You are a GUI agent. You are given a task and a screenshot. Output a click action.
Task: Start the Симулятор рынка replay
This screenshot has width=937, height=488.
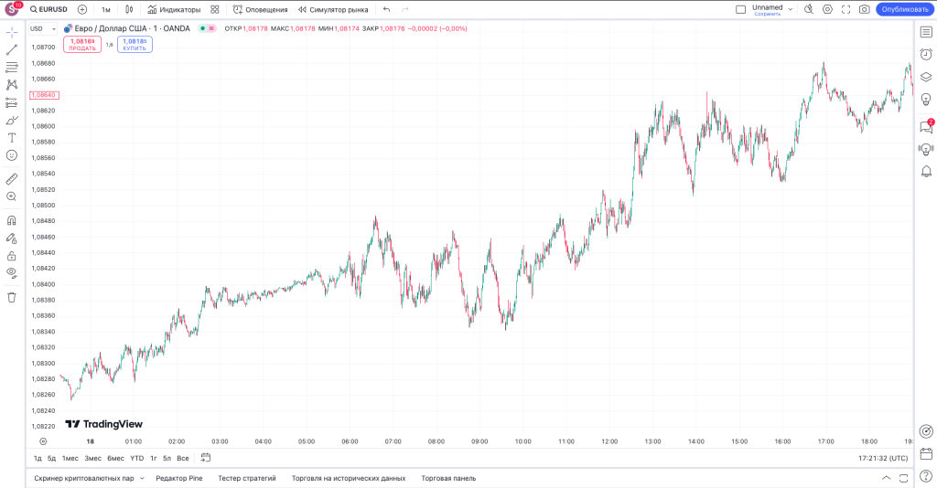click(333, 9)
